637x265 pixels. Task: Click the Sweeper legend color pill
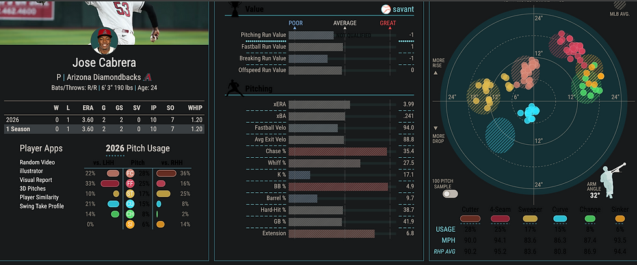click(527, 219)
